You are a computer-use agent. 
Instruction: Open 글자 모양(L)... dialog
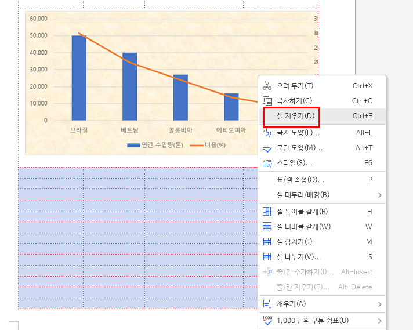click(323, 133)
